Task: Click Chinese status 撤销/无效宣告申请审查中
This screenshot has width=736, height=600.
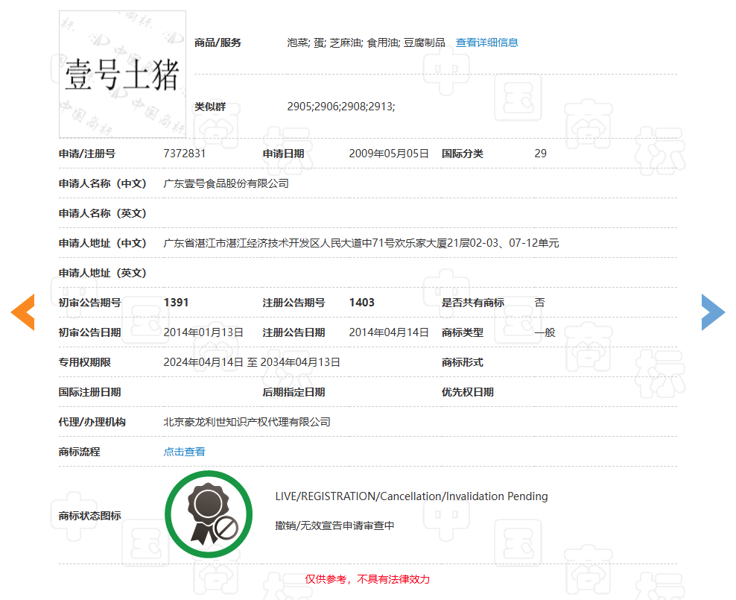Action: (x=334, y=525)
